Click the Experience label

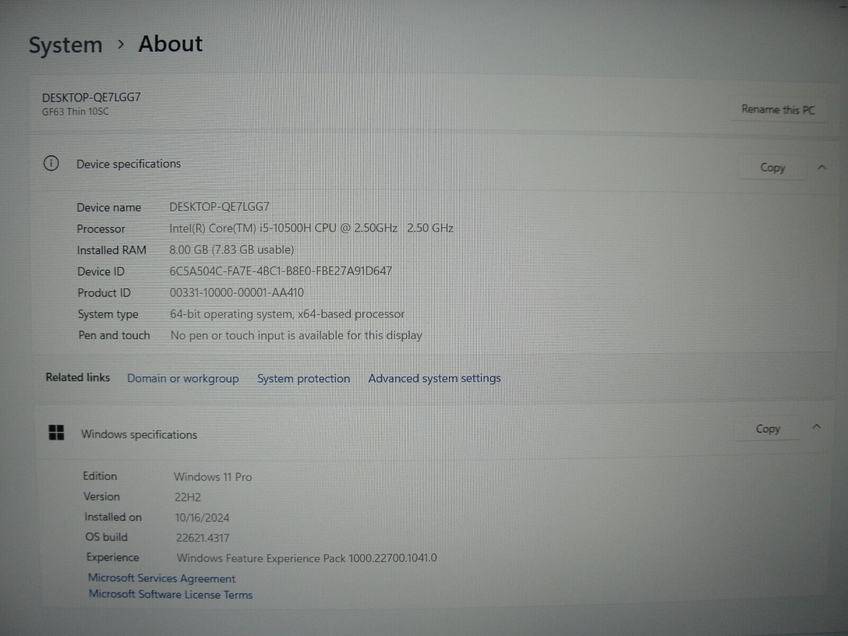[x=112, y=558]
